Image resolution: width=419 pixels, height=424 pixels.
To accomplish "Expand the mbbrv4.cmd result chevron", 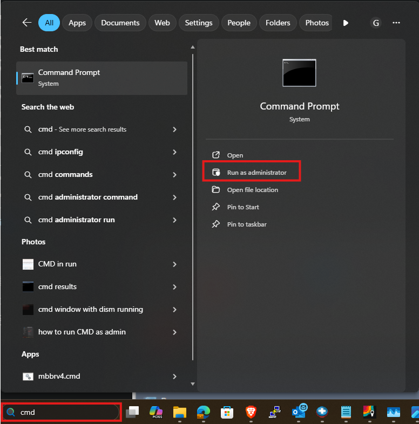I will [x=174, y=377].
